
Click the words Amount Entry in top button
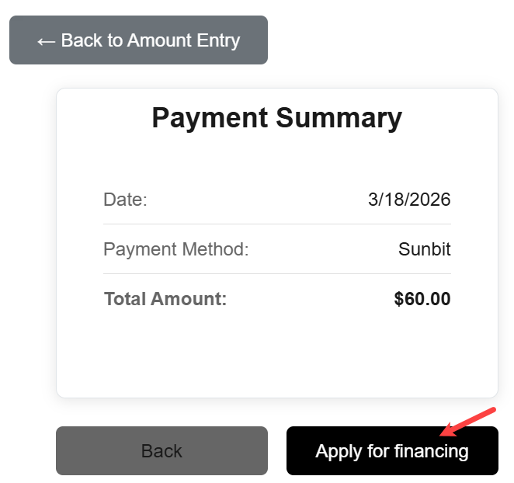(x=183, y=40)
